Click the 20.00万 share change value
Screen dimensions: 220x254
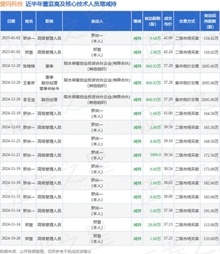point(154,225)
